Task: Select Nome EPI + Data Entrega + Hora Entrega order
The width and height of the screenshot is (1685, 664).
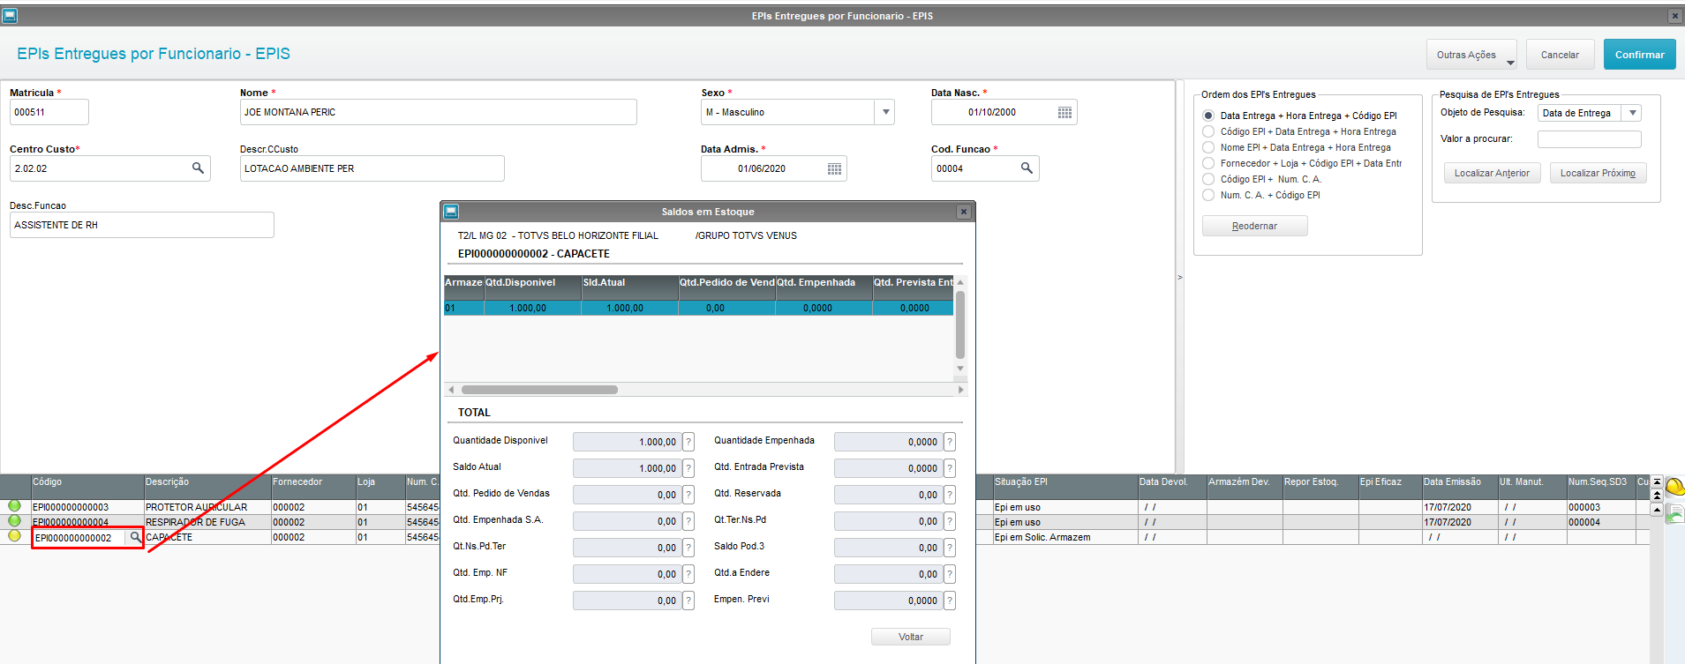Action: point(1208,147)
